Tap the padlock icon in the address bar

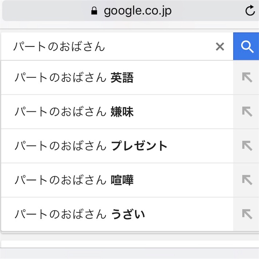[94, 11]
